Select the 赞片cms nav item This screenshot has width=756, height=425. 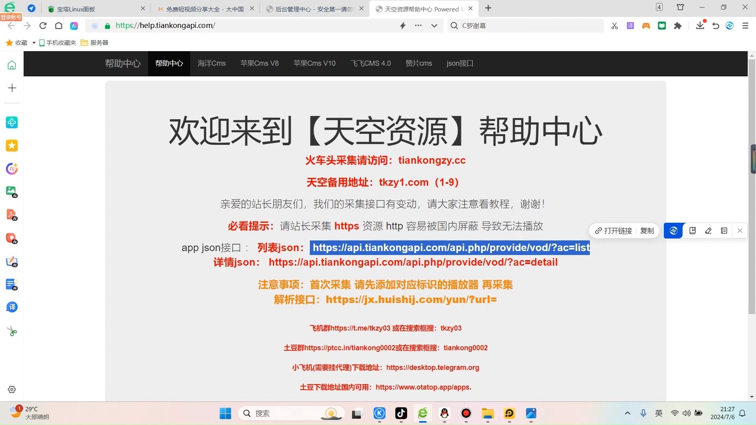point(419,63)
